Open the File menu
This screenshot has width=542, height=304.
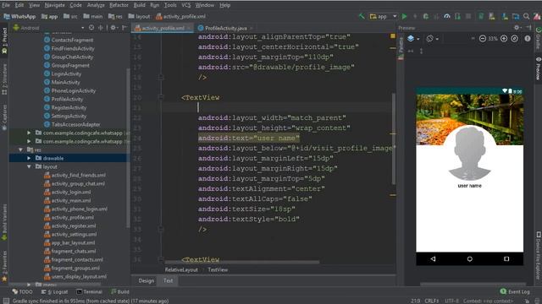[x=6, y=5]
